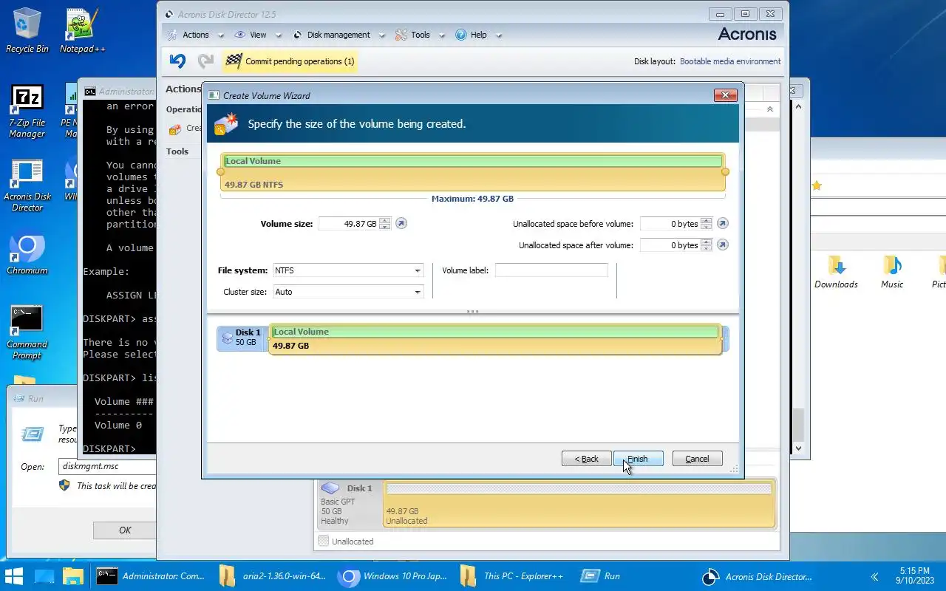Open File Explorer from the taskbar
Image resolution: width=946 pixels, height=591 pixels.
pyautogui.click(x=72, y=576)
